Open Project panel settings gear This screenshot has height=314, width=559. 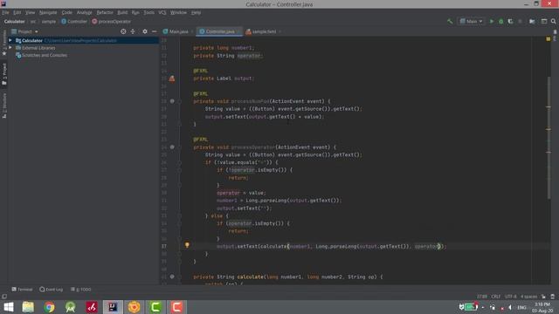click(x=145, y=31)
